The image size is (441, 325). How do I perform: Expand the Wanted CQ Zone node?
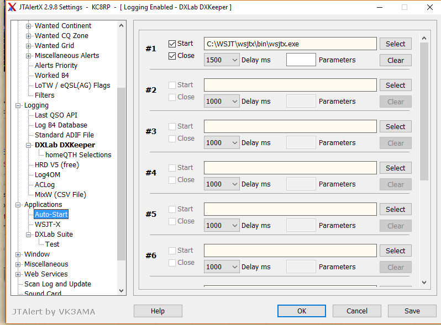28,36
